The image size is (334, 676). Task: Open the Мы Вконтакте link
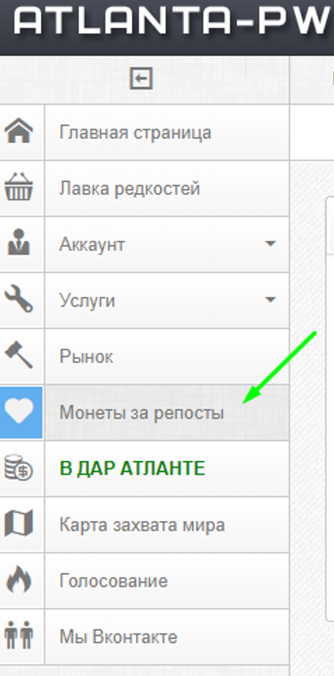[167, 637]
